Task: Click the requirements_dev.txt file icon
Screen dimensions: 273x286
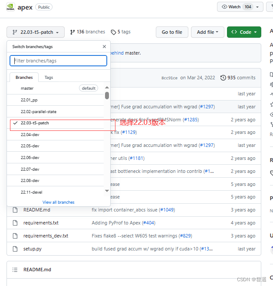Action: pyautogui.click(x=15, y=236)
